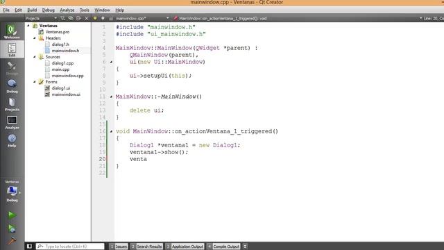Toggle the left sidebar visibility button
The width and height of the screenshot is (444, 250).
pyautogui.click(x=29, y=246)
